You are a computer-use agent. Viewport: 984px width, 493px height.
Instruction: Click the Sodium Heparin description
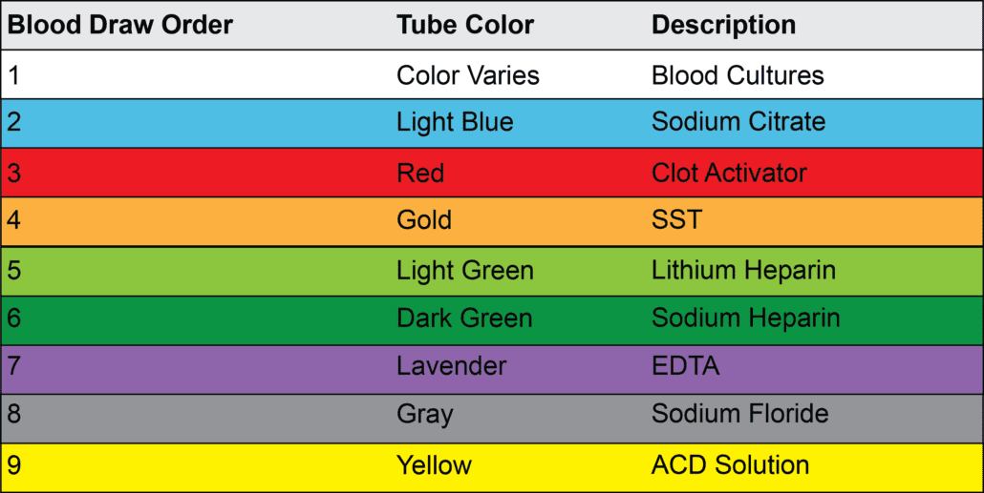click(x=746, y=318)
